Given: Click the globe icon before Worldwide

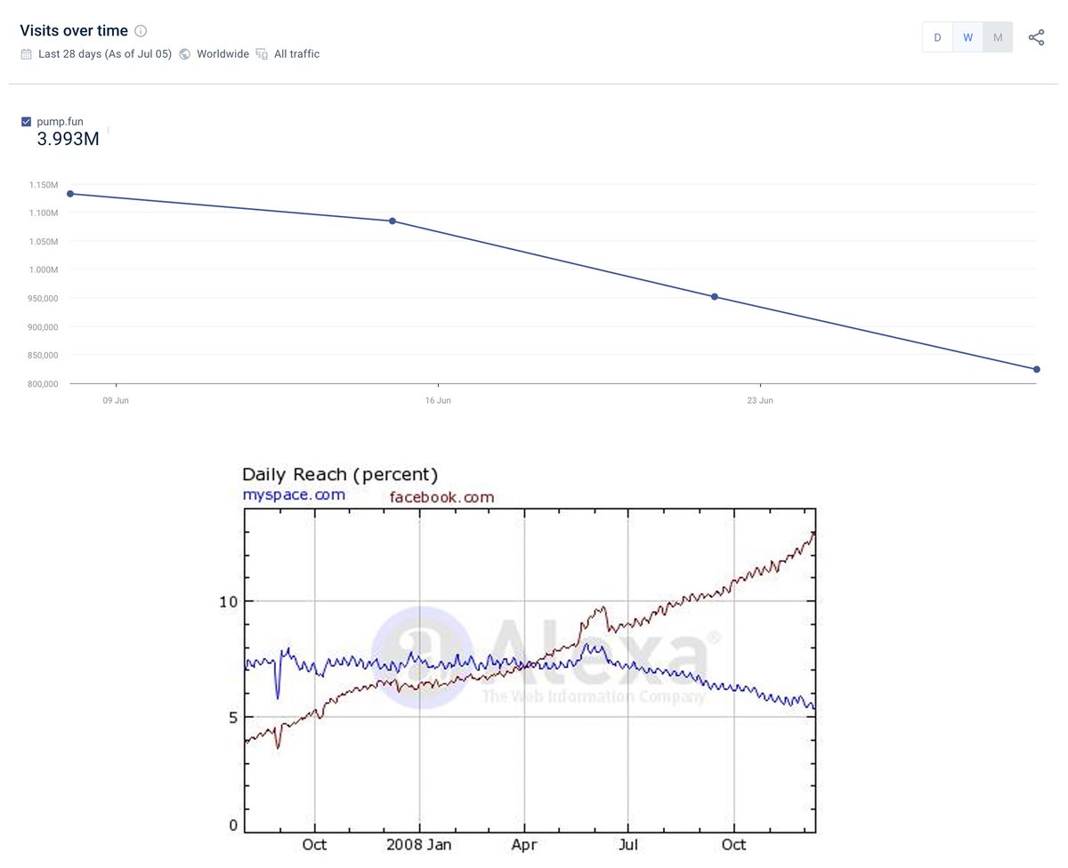Looking at the screenshot, I should pos(185,54).
